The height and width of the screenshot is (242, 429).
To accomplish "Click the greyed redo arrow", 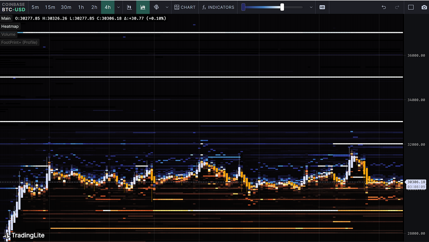I will coord(397,7).
